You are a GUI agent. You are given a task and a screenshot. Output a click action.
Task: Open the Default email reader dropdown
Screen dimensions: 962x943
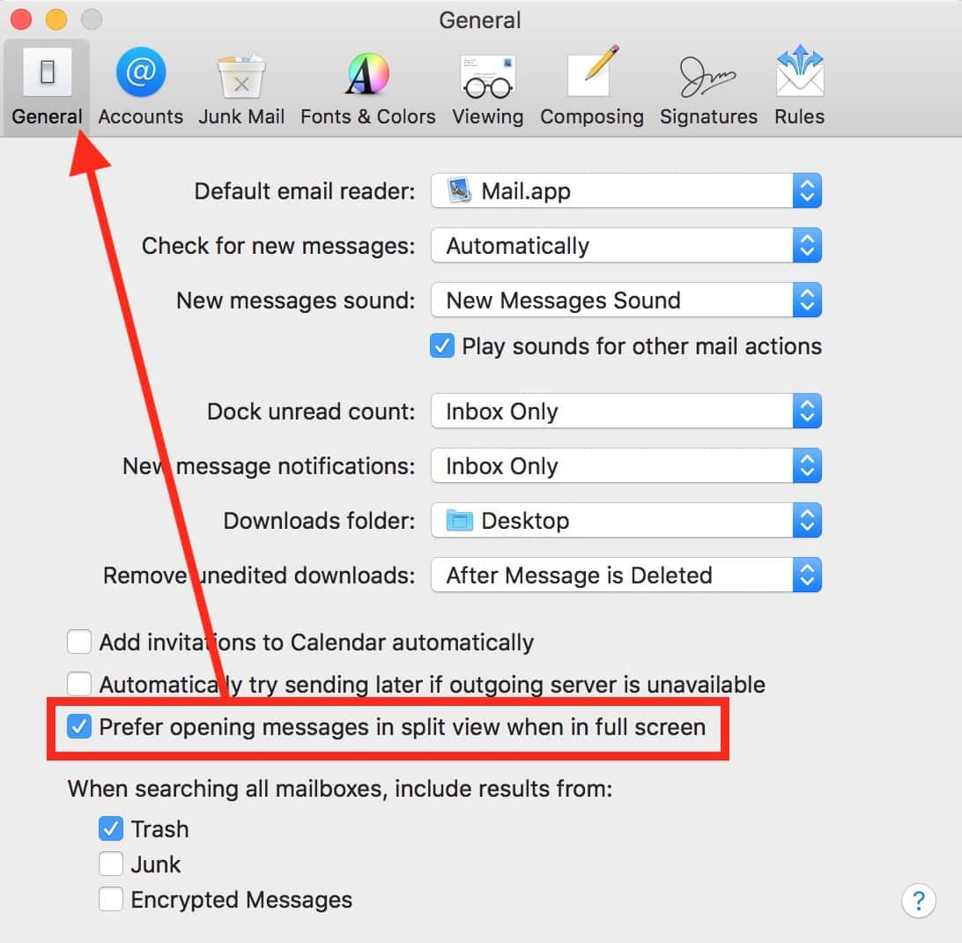tap(625, 191)
